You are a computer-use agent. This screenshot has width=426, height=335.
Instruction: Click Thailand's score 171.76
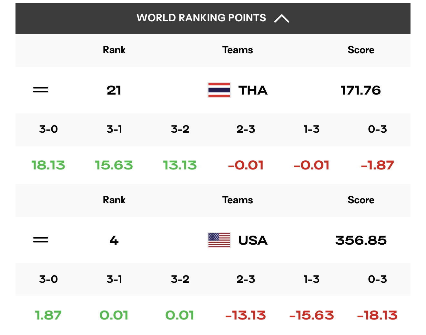361,90
